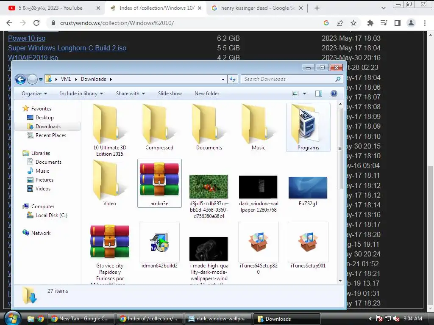
Task: Open the Share with menu
Action: click(131, 94)
